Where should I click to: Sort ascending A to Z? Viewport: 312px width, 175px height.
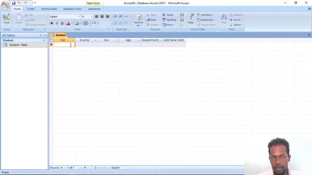(182, 15)
